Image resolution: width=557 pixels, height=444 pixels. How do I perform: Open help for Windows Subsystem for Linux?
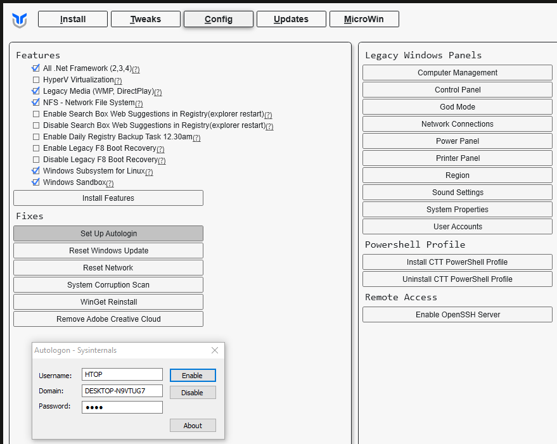point(149,172)
